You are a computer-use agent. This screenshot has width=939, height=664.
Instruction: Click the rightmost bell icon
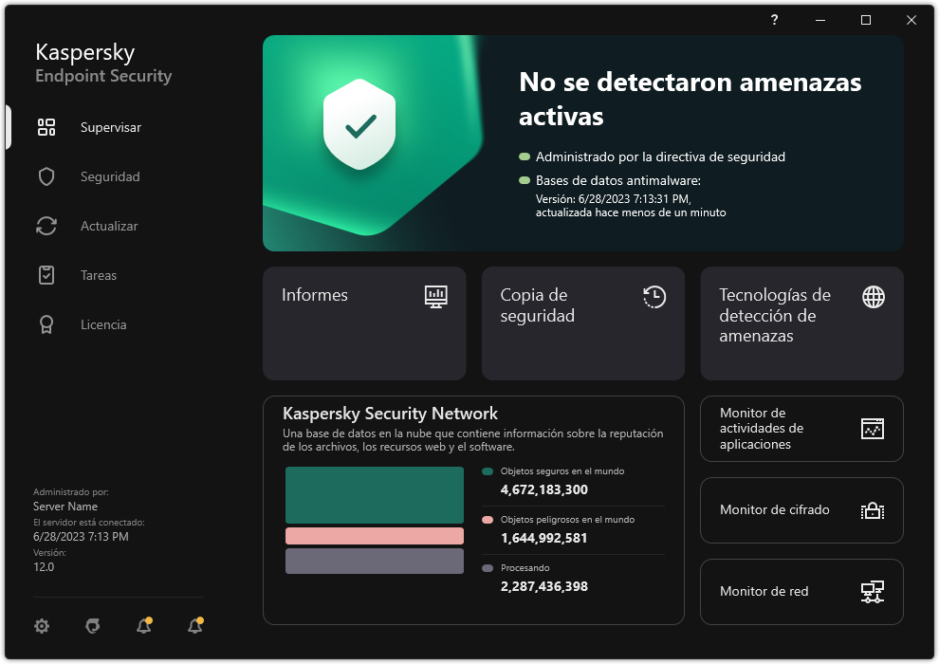click(x=194, y=626)
